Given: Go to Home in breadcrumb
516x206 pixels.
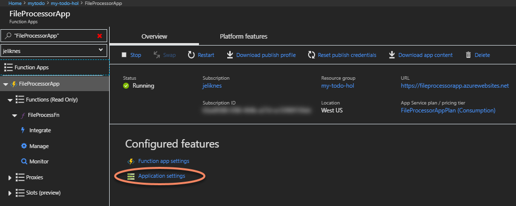Looking at the screenshot, I should [x=15, y=3].
